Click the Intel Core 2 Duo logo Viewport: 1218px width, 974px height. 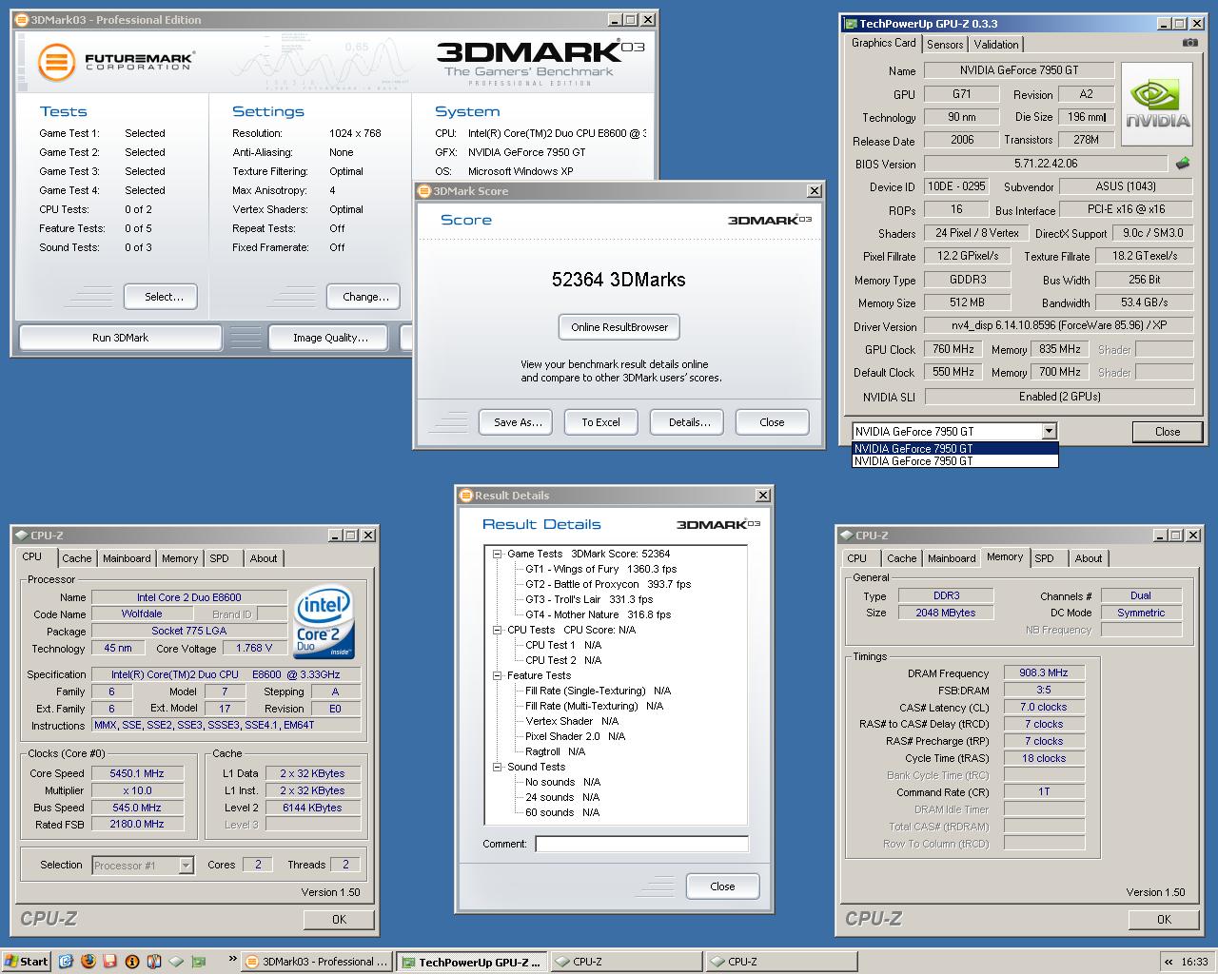(x=324, y=623)
